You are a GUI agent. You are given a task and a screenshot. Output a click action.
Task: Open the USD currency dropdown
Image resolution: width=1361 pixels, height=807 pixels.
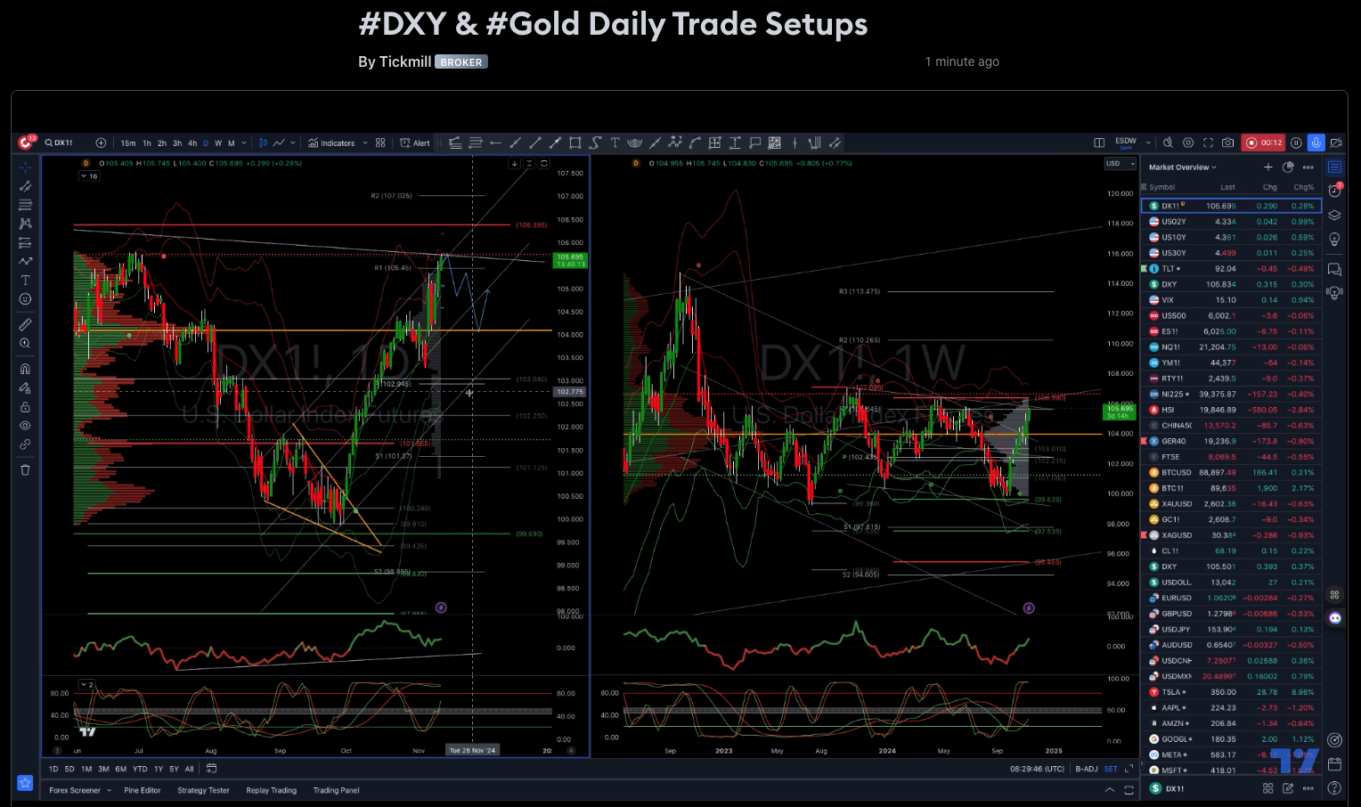(1120, 164)
